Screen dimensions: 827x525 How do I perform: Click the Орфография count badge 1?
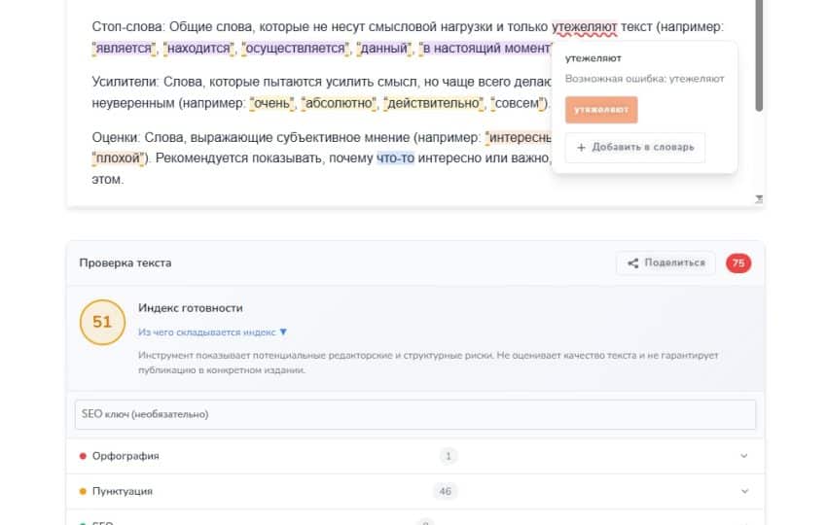tap(449, 456)
